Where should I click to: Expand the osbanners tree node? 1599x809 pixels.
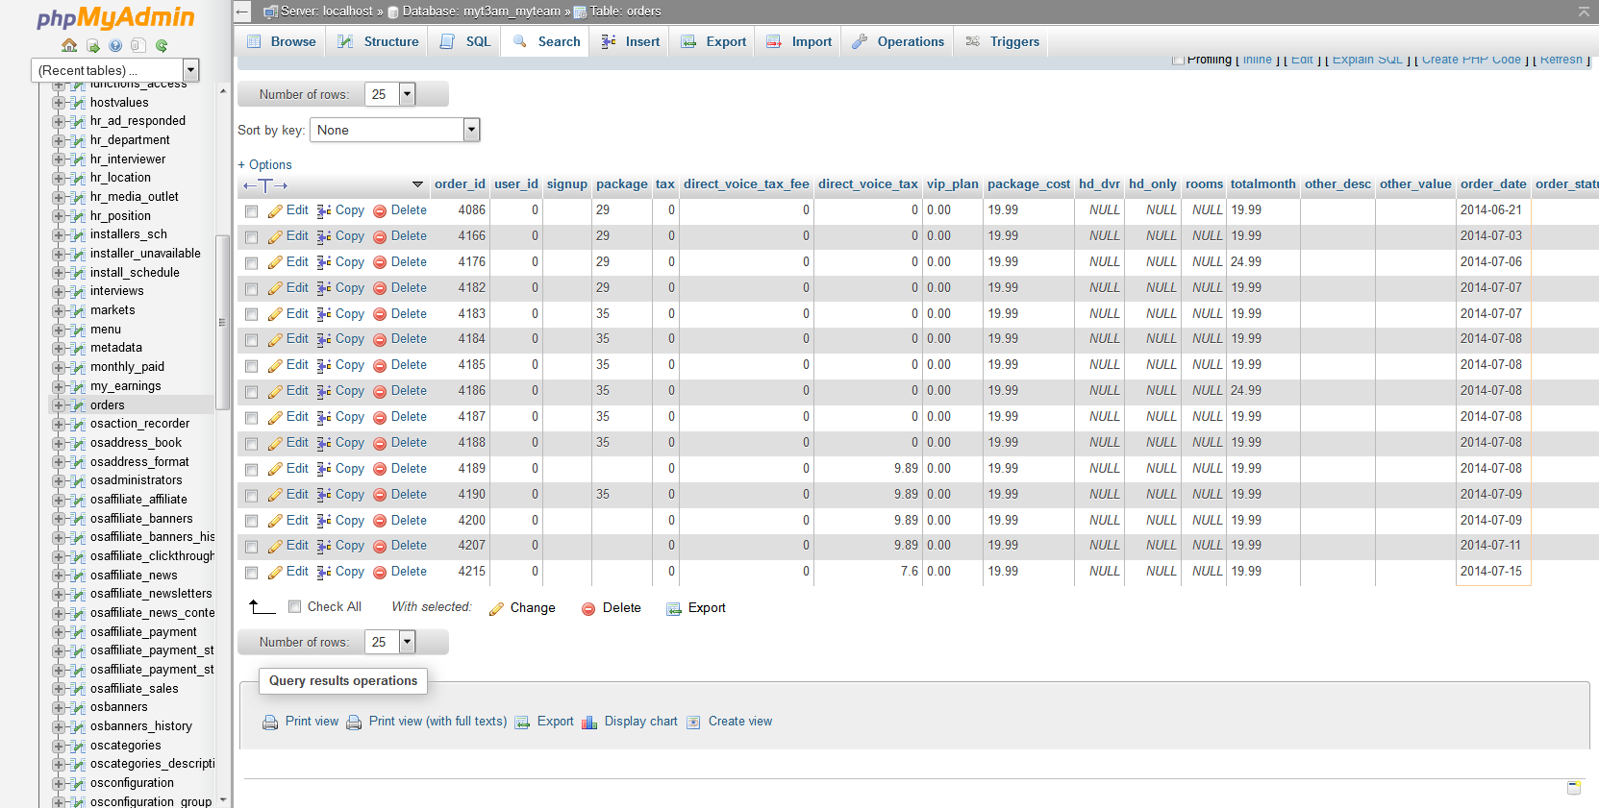pyautogui.click(x=59, y=708)
